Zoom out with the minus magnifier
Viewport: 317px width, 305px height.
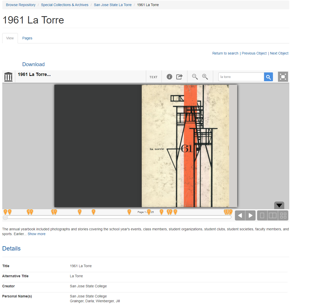195,77
